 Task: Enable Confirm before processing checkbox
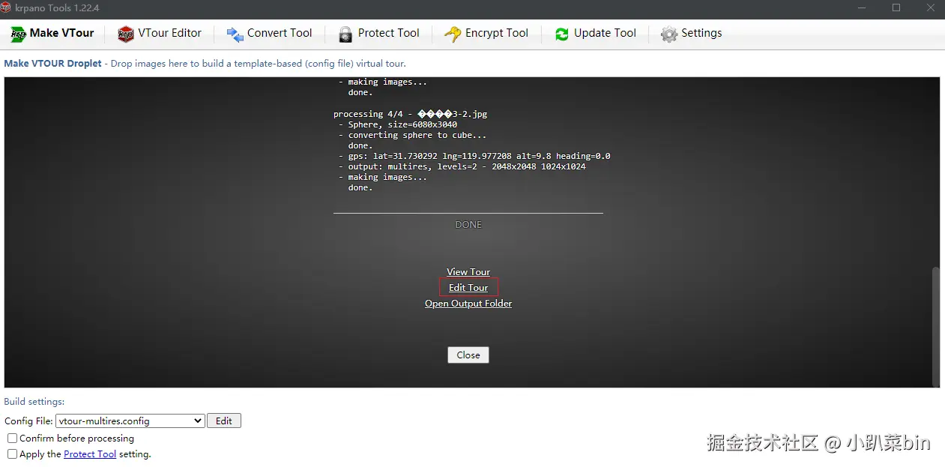tap(12, 438)
